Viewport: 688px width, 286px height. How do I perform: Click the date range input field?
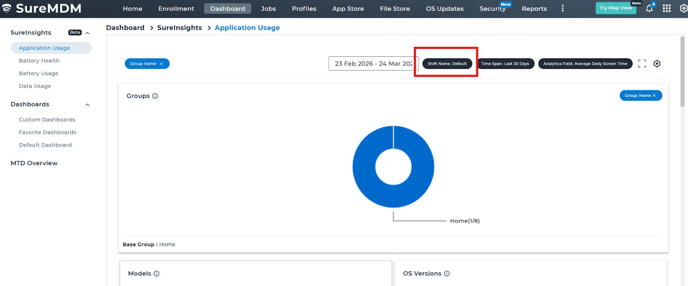pyautogui.click(x=373, y=64)
